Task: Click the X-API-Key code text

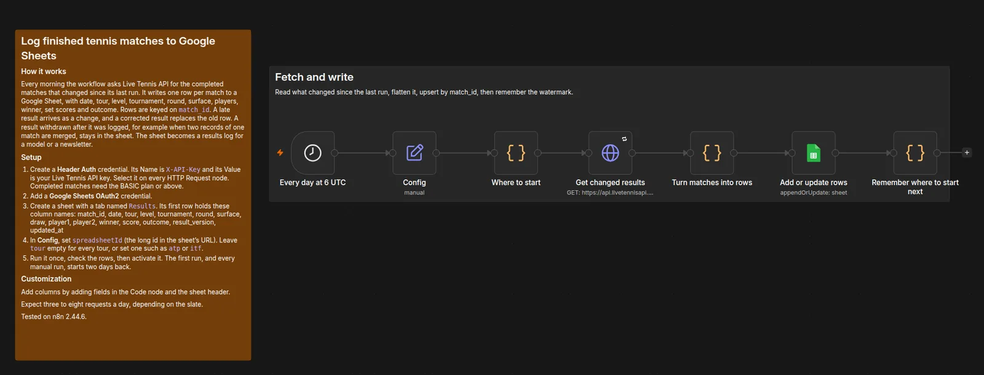Action: point(183,169)
